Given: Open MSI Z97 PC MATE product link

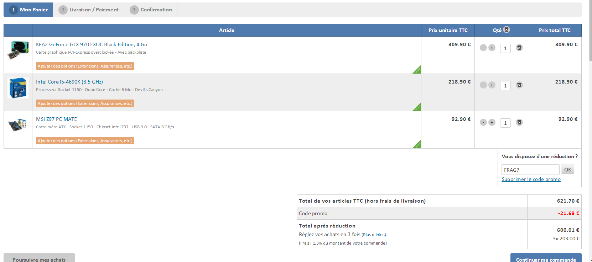Looking at the screenshot, I should click(56, 119).
